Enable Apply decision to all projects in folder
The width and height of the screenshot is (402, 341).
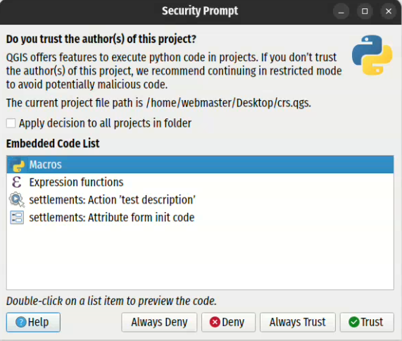[x=11, y=123]
